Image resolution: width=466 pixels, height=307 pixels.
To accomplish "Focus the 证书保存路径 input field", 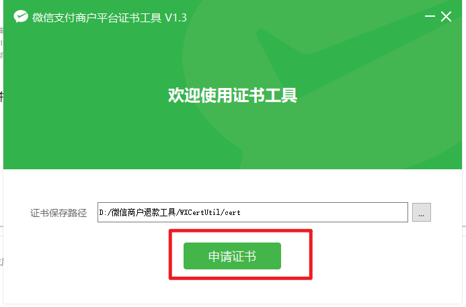I will tap(253, 212).
